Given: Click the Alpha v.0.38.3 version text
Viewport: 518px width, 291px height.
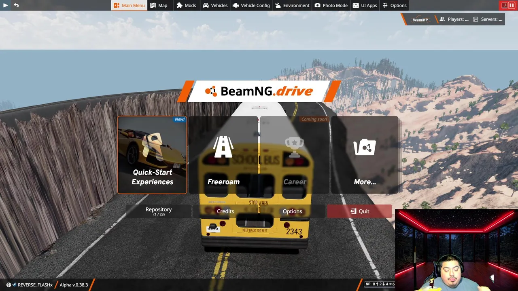Looking at the screenshot, I should (x=74, y=285).
